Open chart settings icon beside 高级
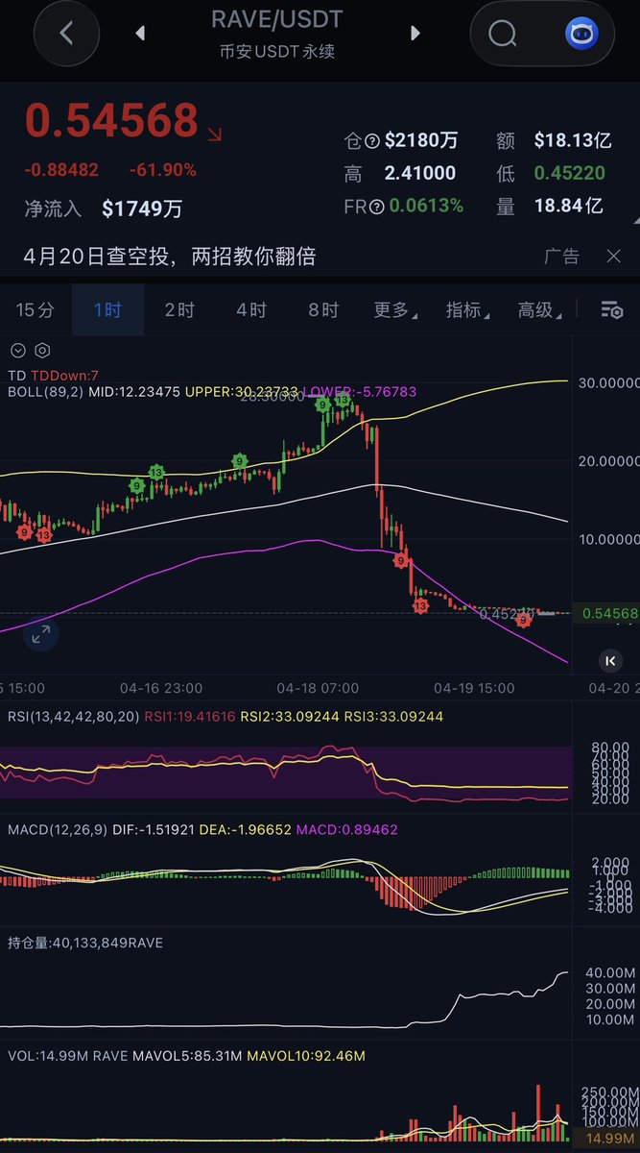The width and height of the screenshot is (640, 1153). (611, 309)
